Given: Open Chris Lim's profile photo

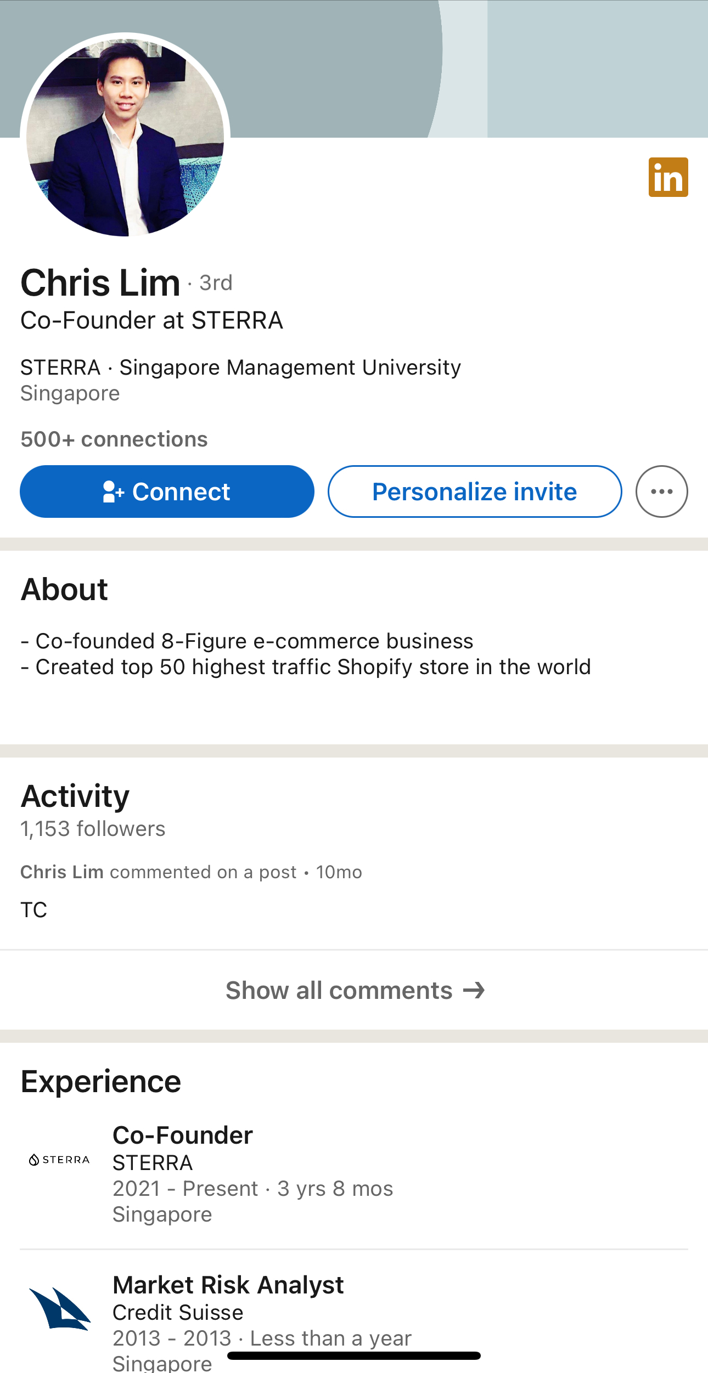Looking at the screenshot, I should tap(125, 135).
